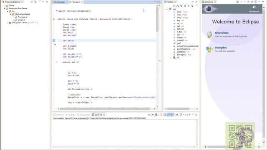Toggle Hide Non-Public Members in Outline
The image size is (267, 150).
tap(189, 6)
